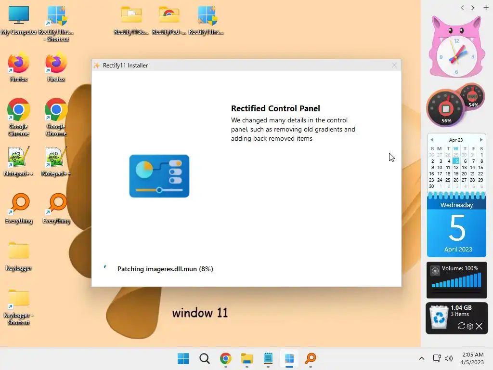Click the pink cat clock gadget
This screenshot has height=370, width=493.
click(x=456, y=47)
